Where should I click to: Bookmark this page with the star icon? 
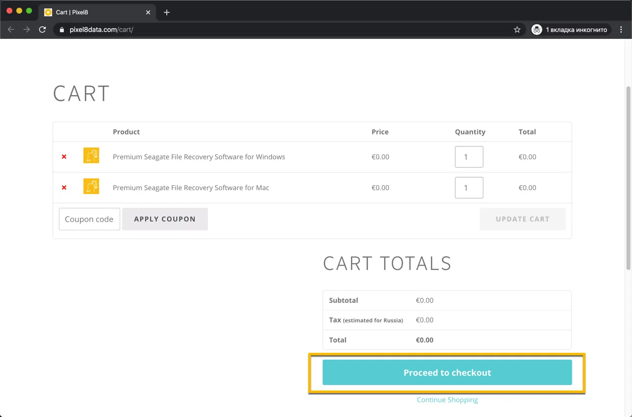(517, 29)
